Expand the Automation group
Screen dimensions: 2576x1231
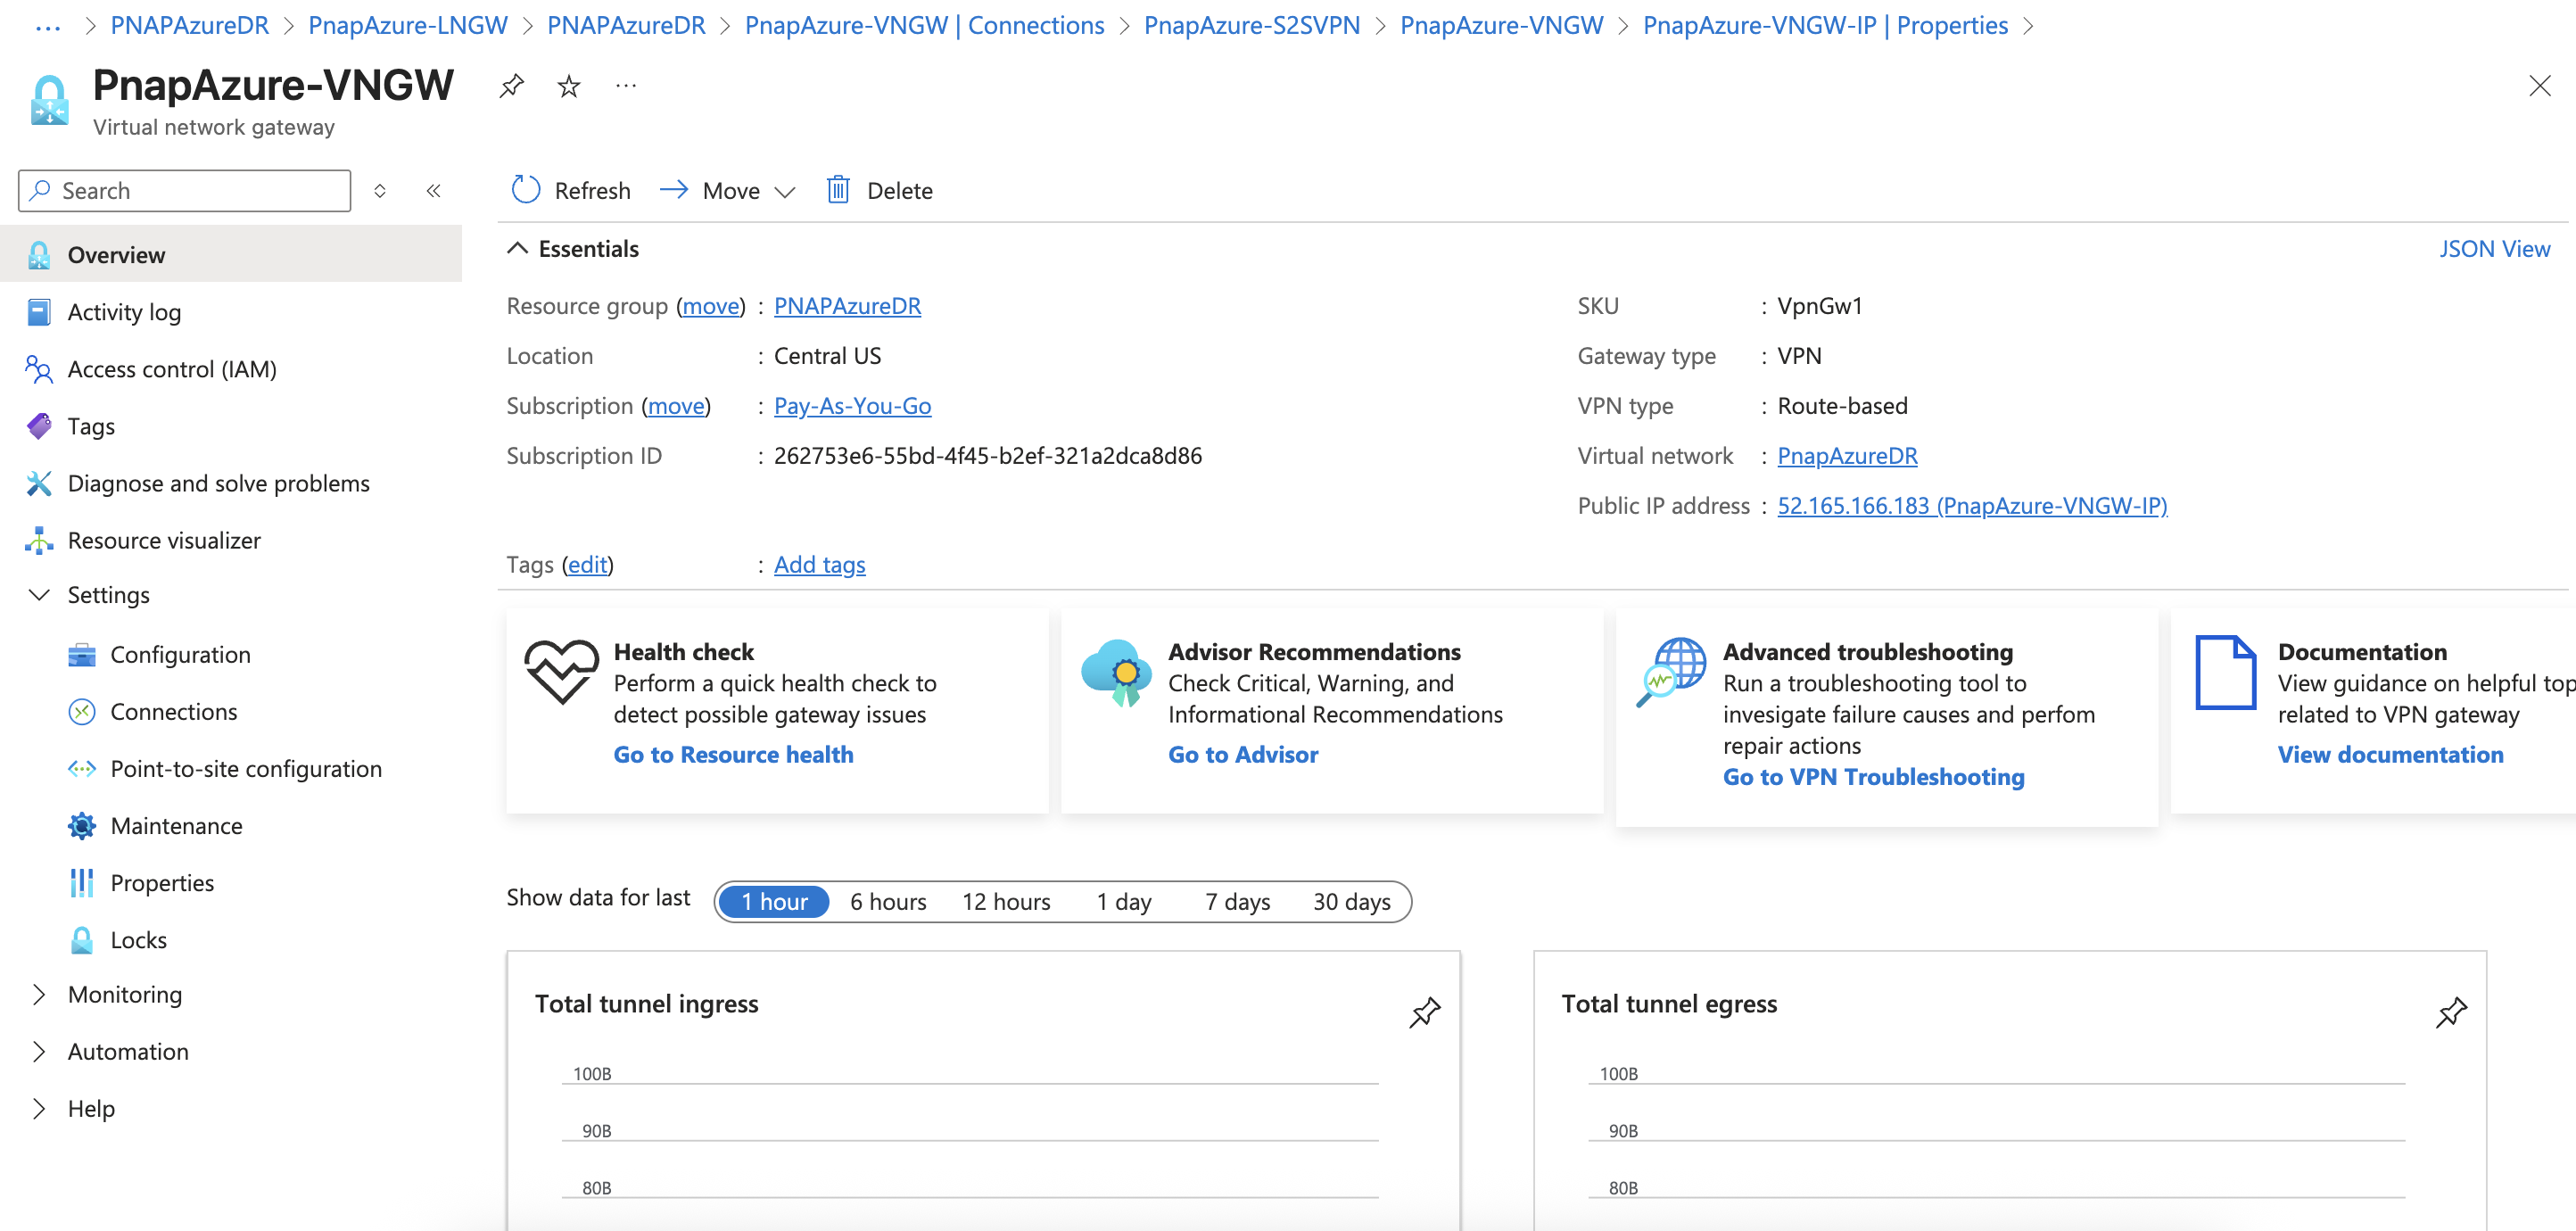tap(39, 1052)
